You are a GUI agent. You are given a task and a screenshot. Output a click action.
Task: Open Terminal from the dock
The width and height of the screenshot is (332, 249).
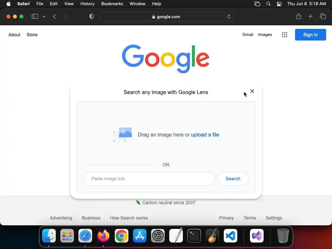[194, 236]
